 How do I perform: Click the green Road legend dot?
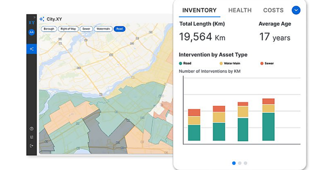pos(180,64)
